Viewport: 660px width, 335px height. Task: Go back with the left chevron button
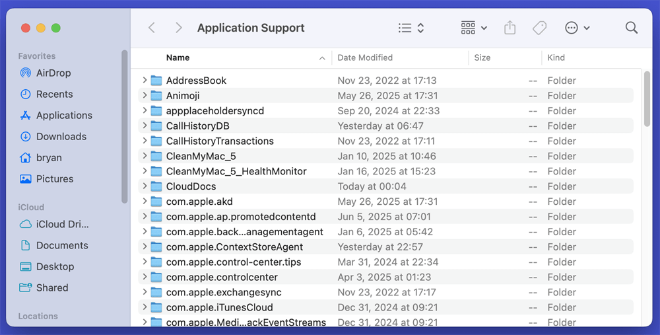152,28
